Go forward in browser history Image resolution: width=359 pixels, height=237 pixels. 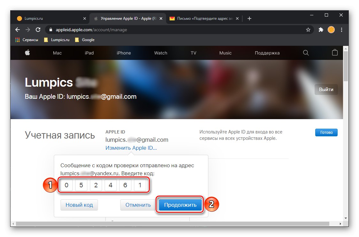(28, 30)
